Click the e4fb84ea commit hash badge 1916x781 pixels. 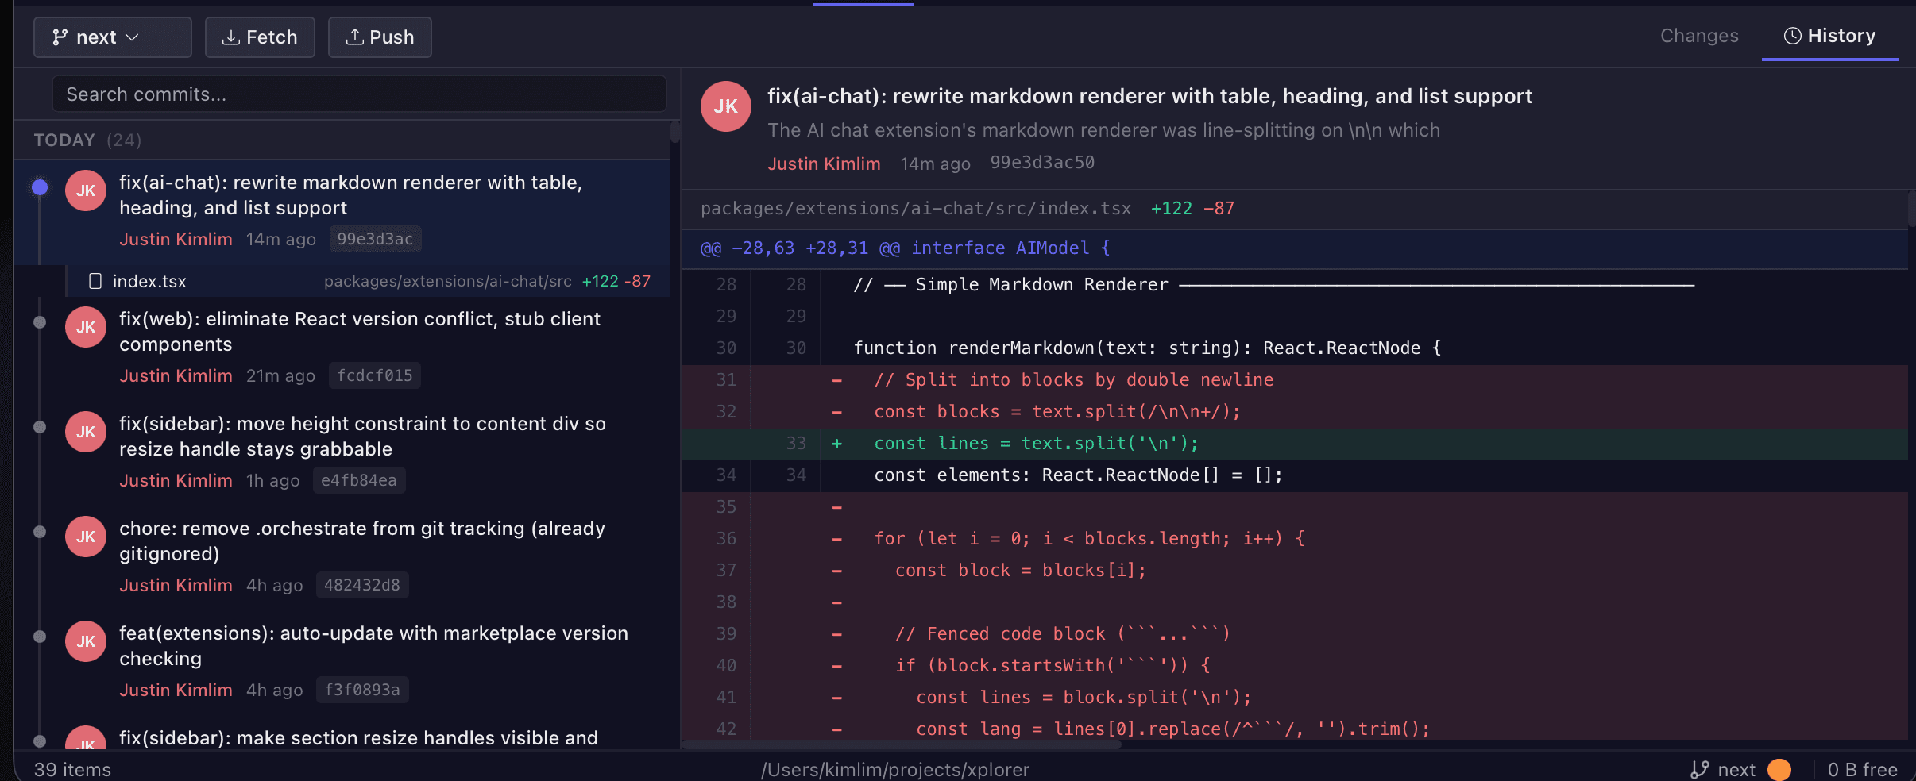coord(359,479)
